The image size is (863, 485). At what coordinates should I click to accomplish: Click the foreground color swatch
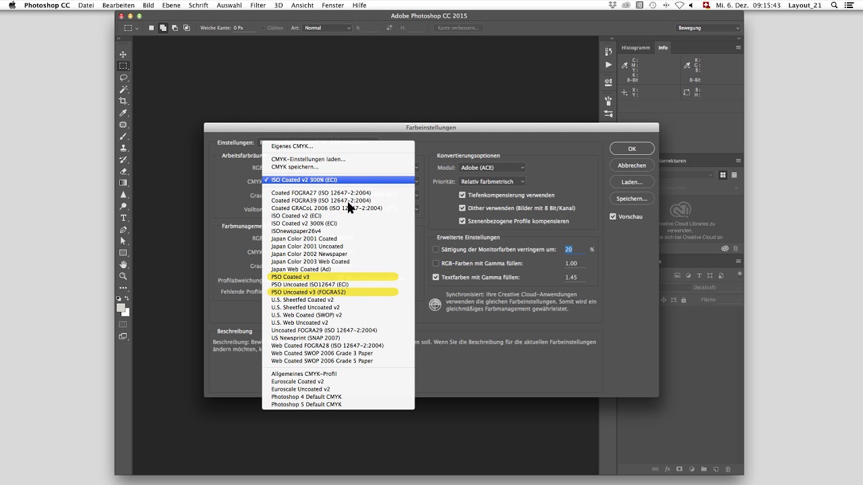click(121, 307)
